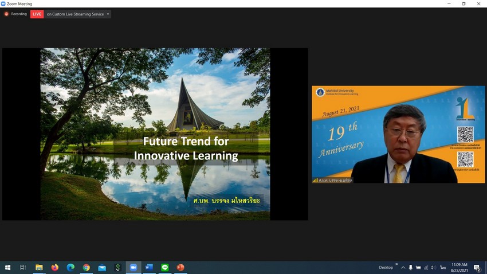Open the Mail app from taskbar
The width and height of the screenshot is (487, 274).
pyautogui.click(x=102, y=267)
